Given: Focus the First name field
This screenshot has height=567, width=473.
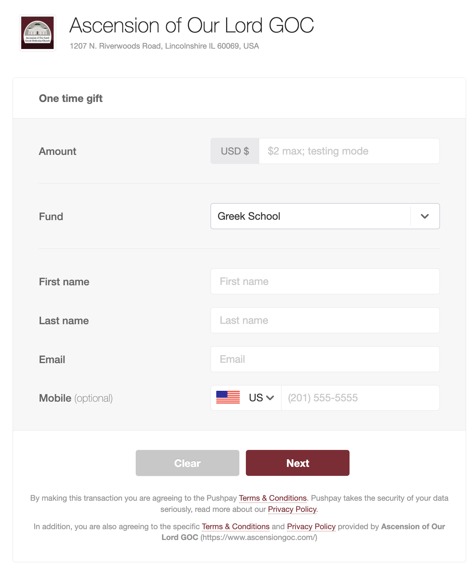Looking at the screenshot, I should 325,281.
